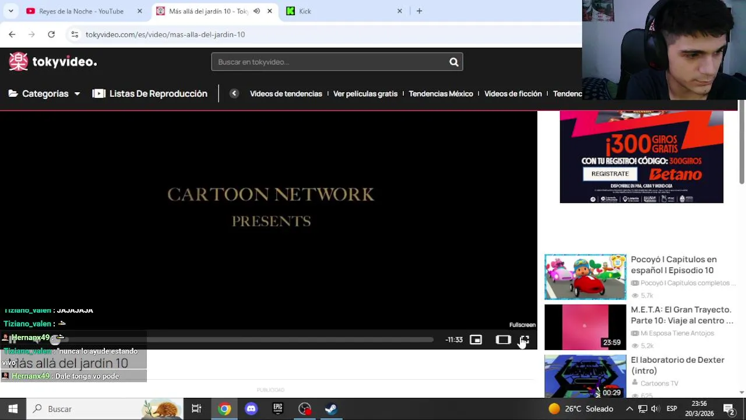This screenshot has height=420, width=746.
Task: Click the search magnifier icon in tokyvideo
Action: pyautogui.click(x=453, y=62)
